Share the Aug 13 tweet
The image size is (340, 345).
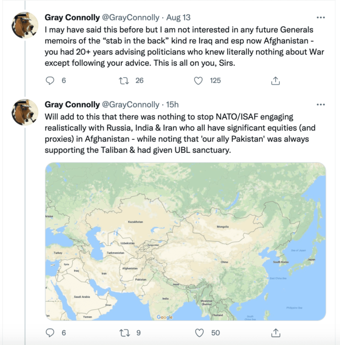click(x=276, y=80)
